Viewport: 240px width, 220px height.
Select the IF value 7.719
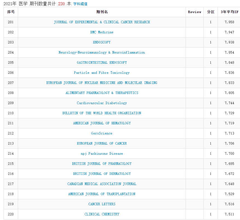[229, 123]
